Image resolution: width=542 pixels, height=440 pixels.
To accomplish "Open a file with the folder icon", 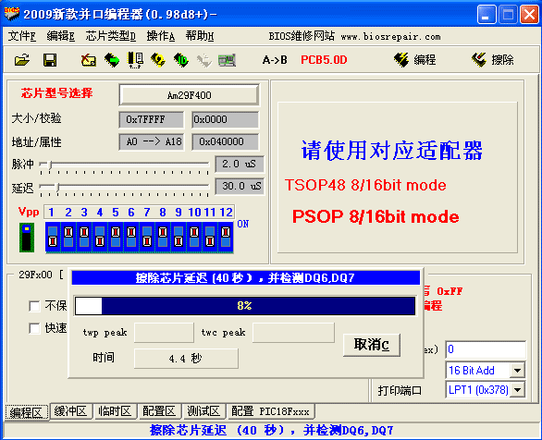I will [x=22, y=60].
